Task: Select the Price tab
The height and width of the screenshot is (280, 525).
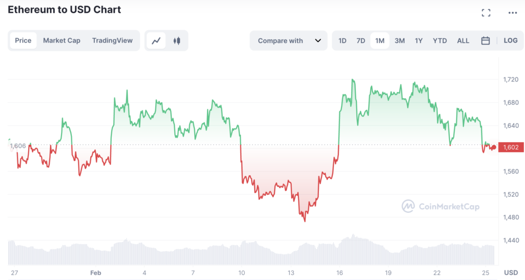Action: tap(23, 41)
